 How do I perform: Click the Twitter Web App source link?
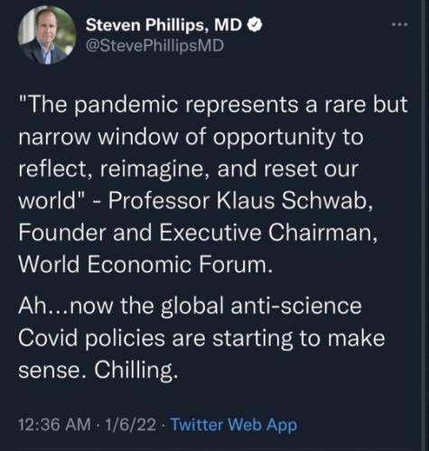click(234, 425)
